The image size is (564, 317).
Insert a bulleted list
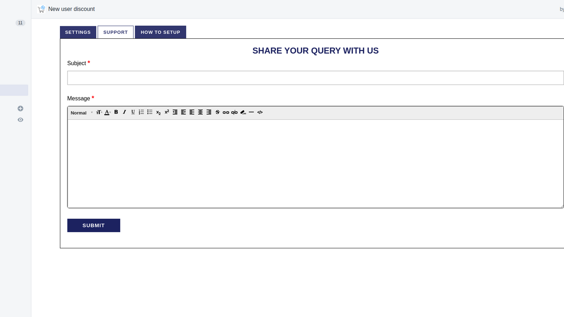tap(150, 112)
